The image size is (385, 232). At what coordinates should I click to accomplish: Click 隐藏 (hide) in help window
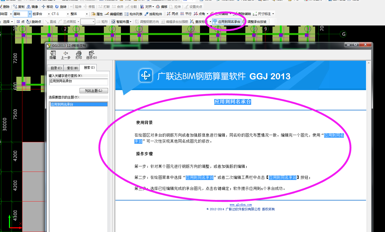53,55
